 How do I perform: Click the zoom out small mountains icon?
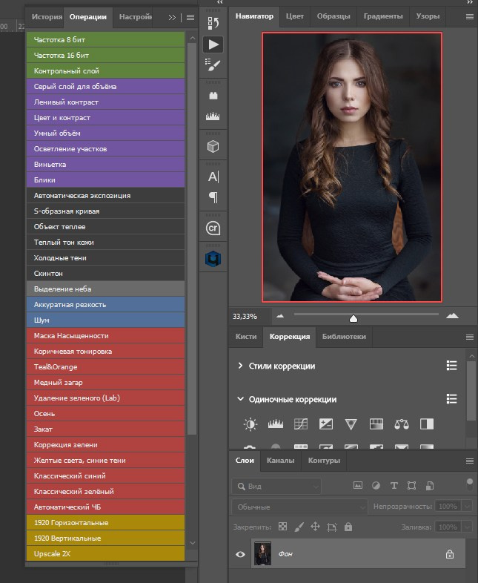[280, 316]
